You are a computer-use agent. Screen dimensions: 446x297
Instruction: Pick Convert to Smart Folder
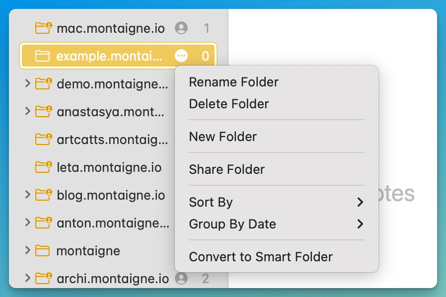point(261,257)
